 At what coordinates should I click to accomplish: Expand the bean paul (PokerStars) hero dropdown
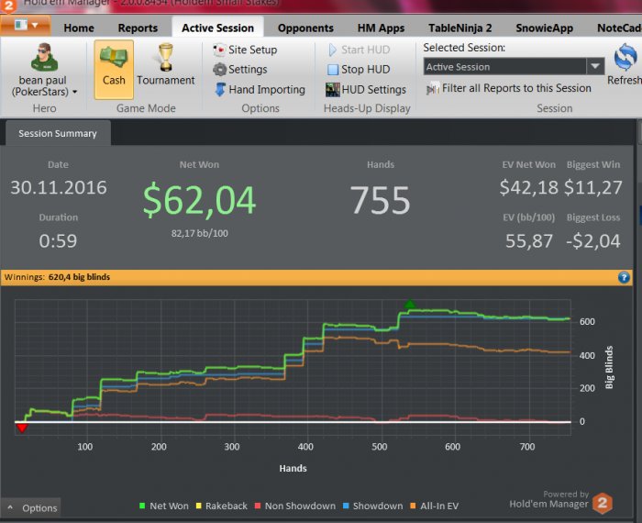(x=74, y=92)
